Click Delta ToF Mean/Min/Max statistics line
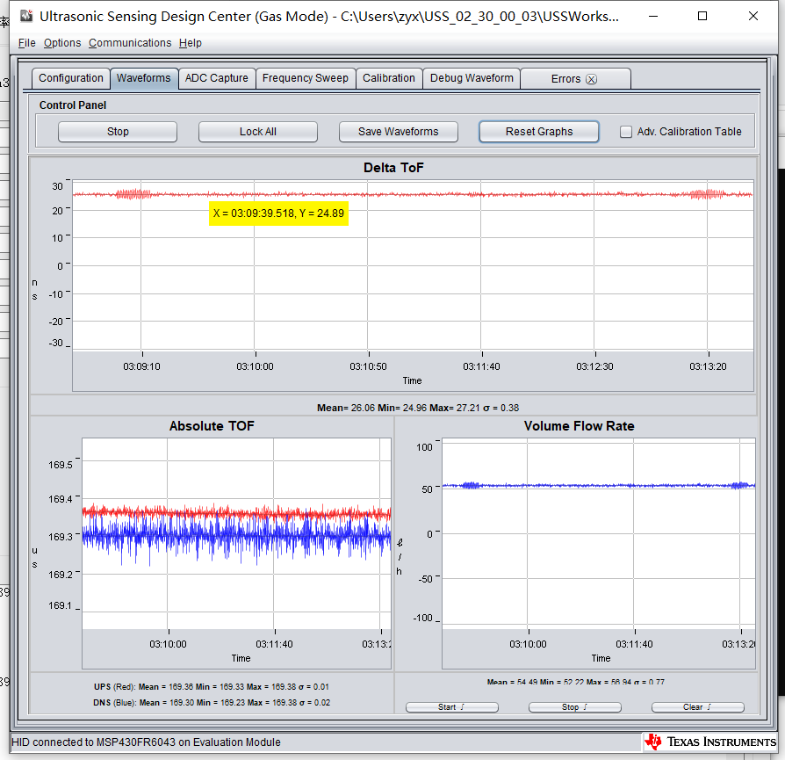Image resolution: width=785 pixels, height=760 pixels. pos(418,408)
